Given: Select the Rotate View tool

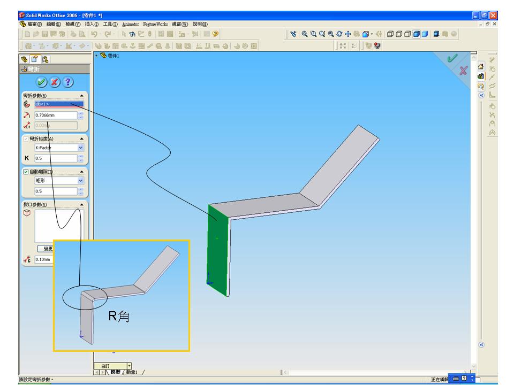Looking at the screenshot, I should click(339, 34).
